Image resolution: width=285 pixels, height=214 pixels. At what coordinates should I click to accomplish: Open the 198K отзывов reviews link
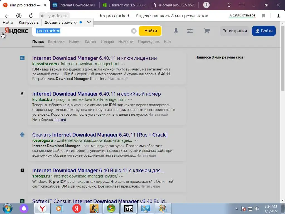click(x=242, y=16)
